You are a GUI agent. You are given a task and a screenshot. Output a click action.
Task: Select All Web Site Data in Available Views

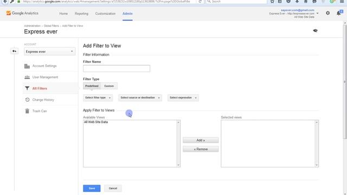[x=96, y=122]
